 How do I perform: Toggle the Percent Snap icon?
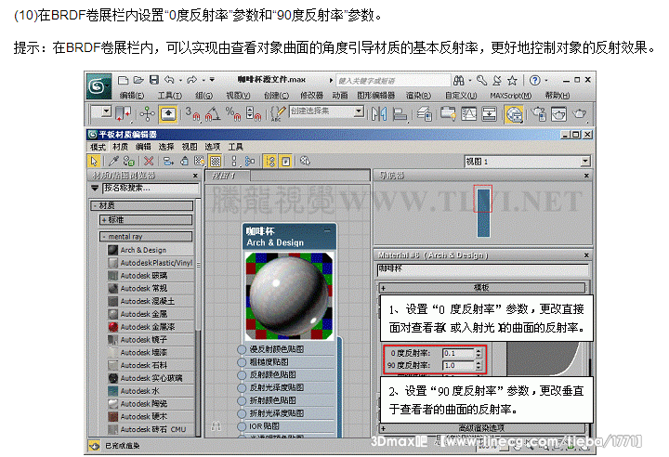point(233,114)
